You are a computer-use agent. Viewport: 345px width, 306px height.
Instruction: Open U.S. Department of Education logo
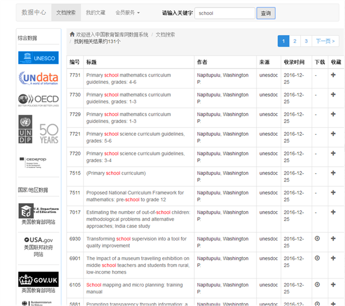(38, 209)
